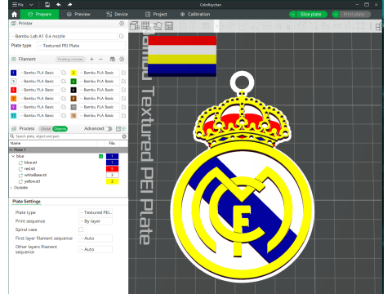Click the red.stl filament number swatch

pos(112,169)
